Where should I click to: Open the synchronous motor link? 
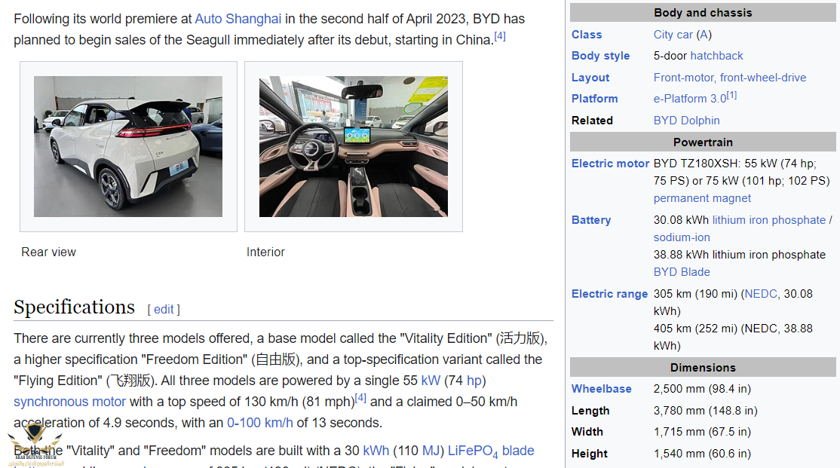click(x=70, y=402)
